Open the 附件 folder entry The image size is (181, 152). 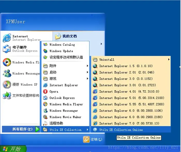pos(65,66)
